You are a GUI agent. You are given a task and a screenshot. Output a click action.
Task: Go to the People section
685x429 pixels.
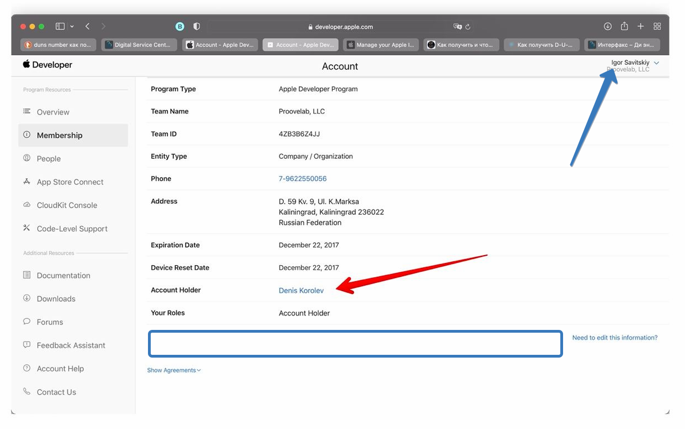(x=49, y=159)
